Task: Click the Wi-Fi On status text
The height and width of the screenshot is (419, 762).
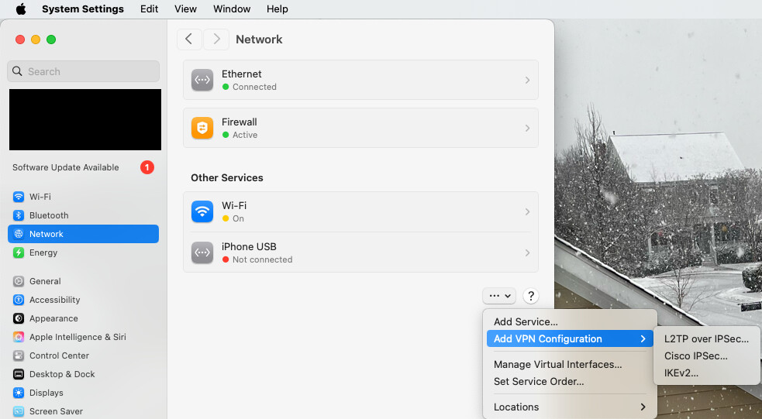Action: point(238,218)
